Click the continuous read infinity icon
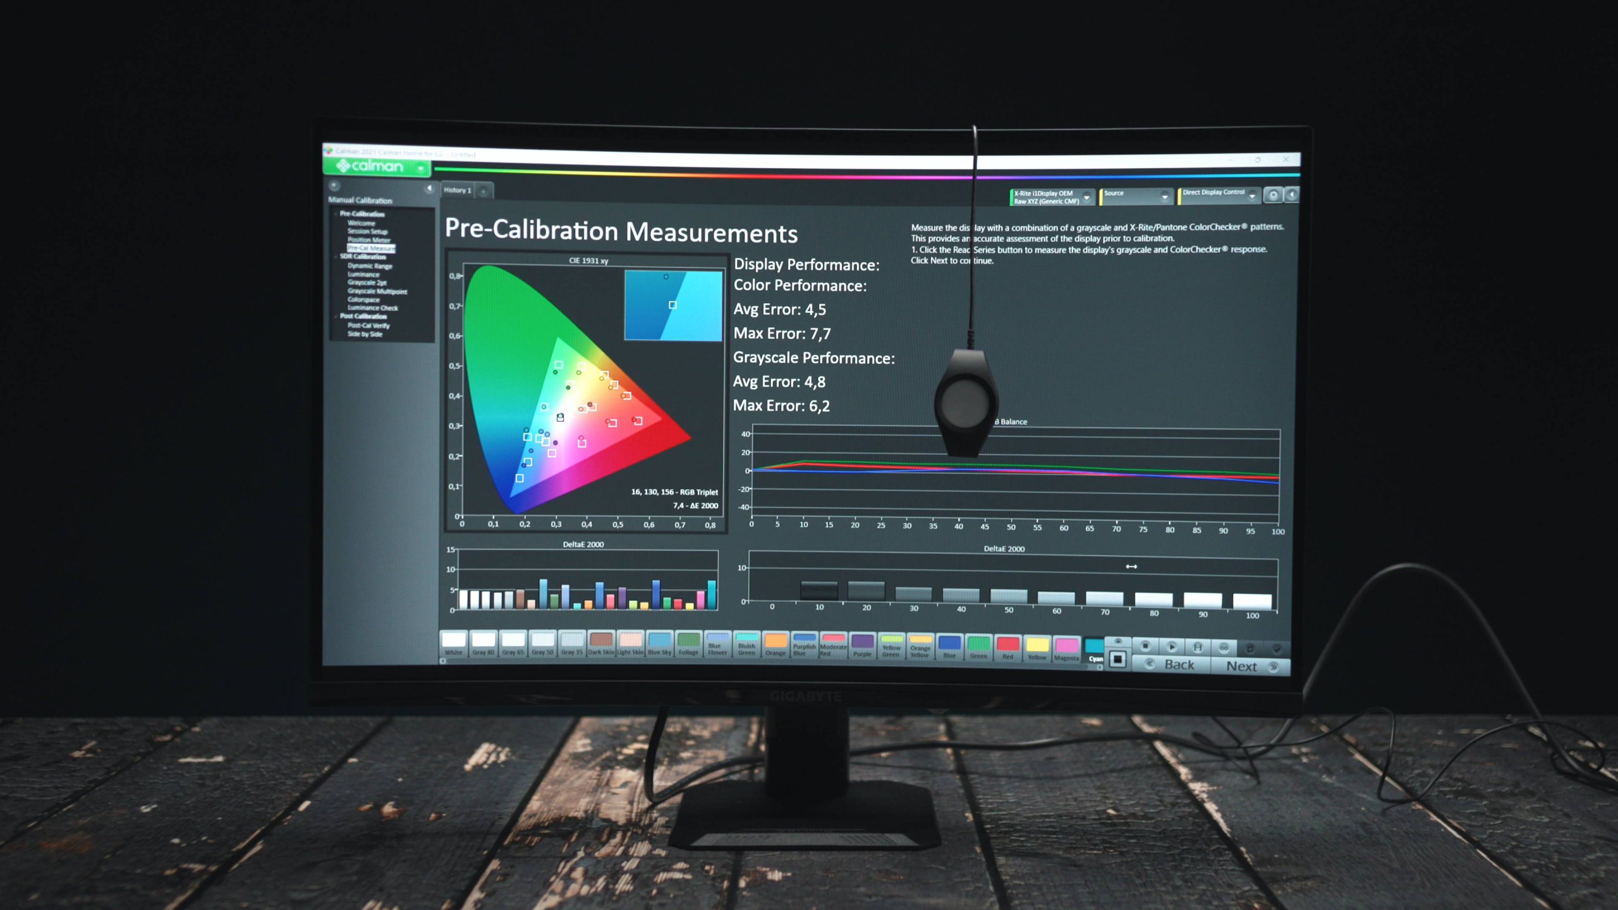Screen dimensions: 1618x910 tap(1224, 647)
